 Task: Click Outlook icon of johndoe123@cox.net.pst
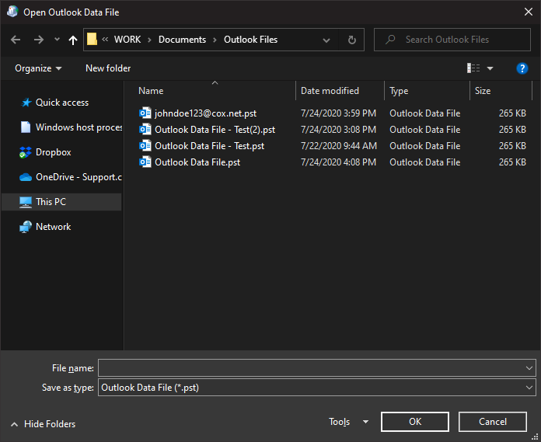tap(145, 113)
